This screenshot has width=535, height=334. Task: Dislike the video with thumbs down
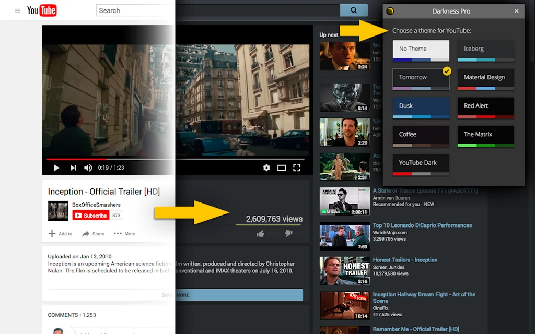[x=288, y=234]
